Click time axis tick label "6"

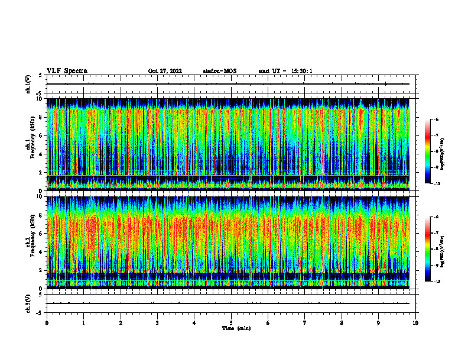pyautogui.click(x=268, y=323)
